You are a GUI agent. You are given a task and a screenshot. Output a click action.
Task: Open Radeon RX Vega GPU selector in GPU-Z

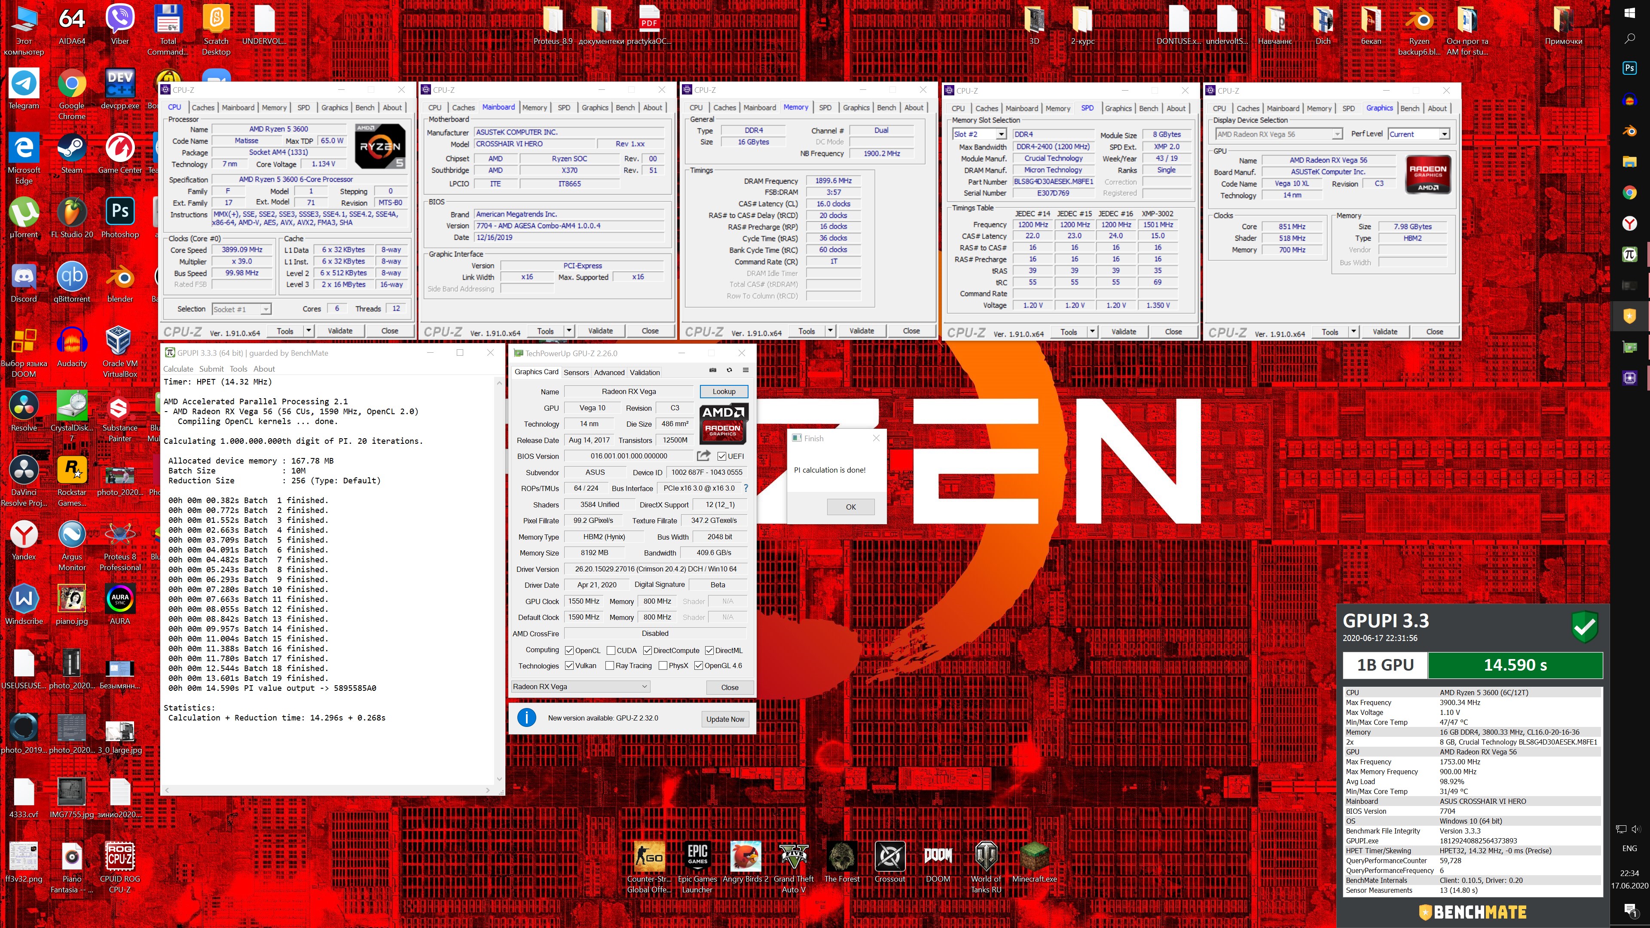coord(581,687)
